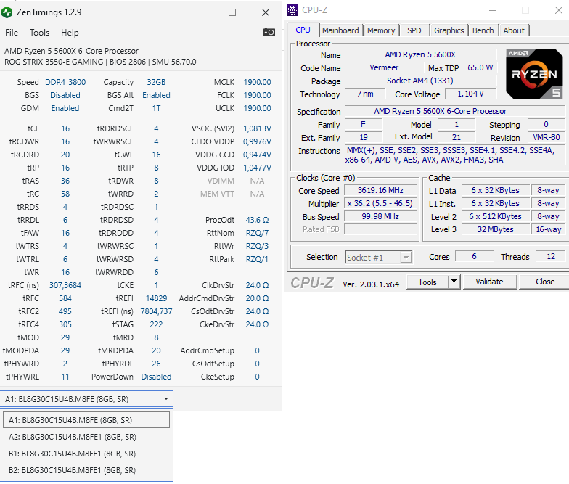Click the Close button in CPU-Z
Viewport: 569px width, 484px height.
544,282
